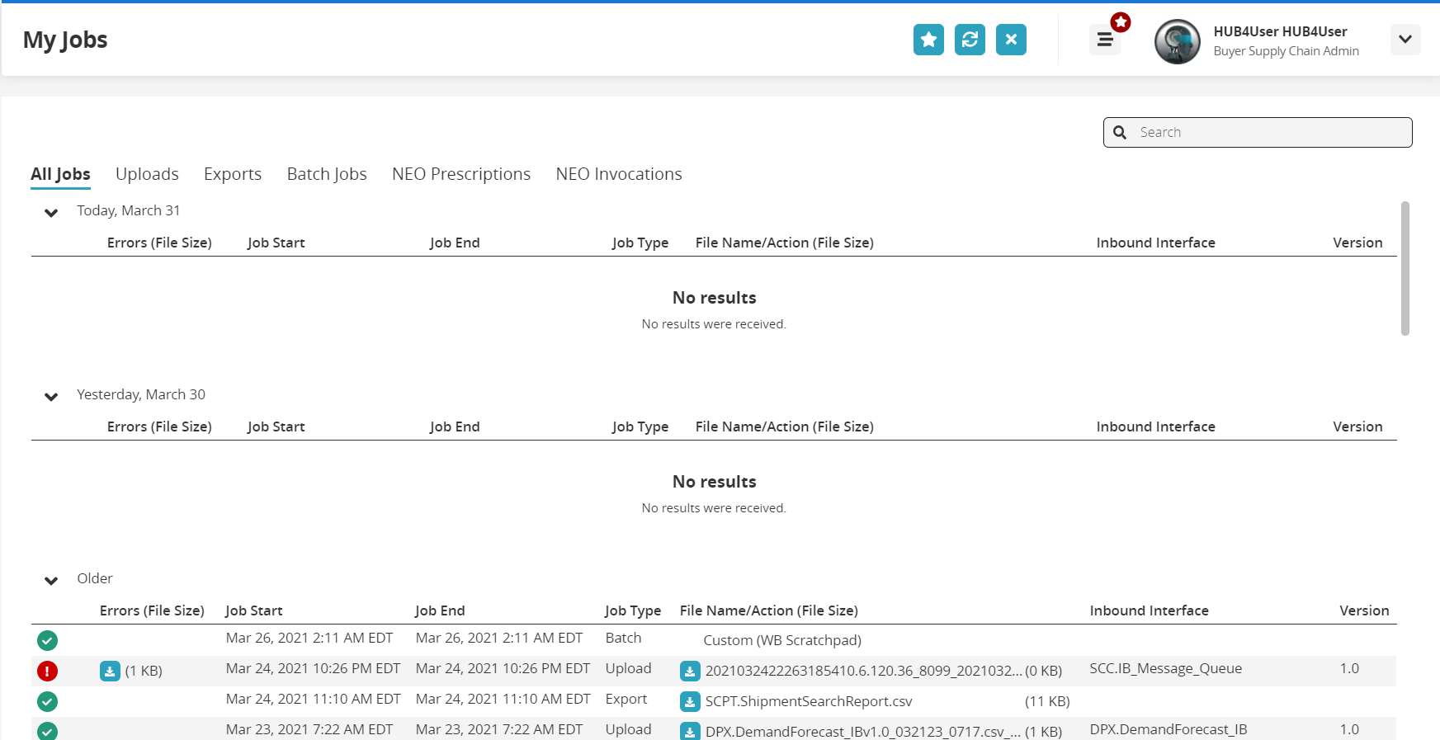The width and height of the screenshot is (1440, 740).
Task: Select the All Jobs tab
Action: [x=60, y=174]
